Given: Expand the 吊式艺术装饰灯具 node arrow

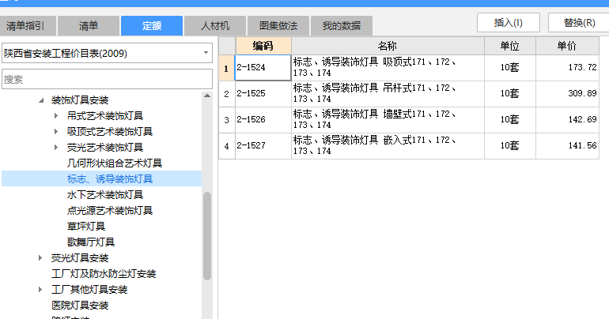Looking at the screenshot, I should (x=56, y=116).
